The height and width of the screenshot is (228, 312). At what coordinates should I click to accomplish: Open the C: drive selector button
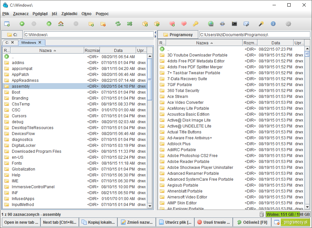(x=12, y=34)
